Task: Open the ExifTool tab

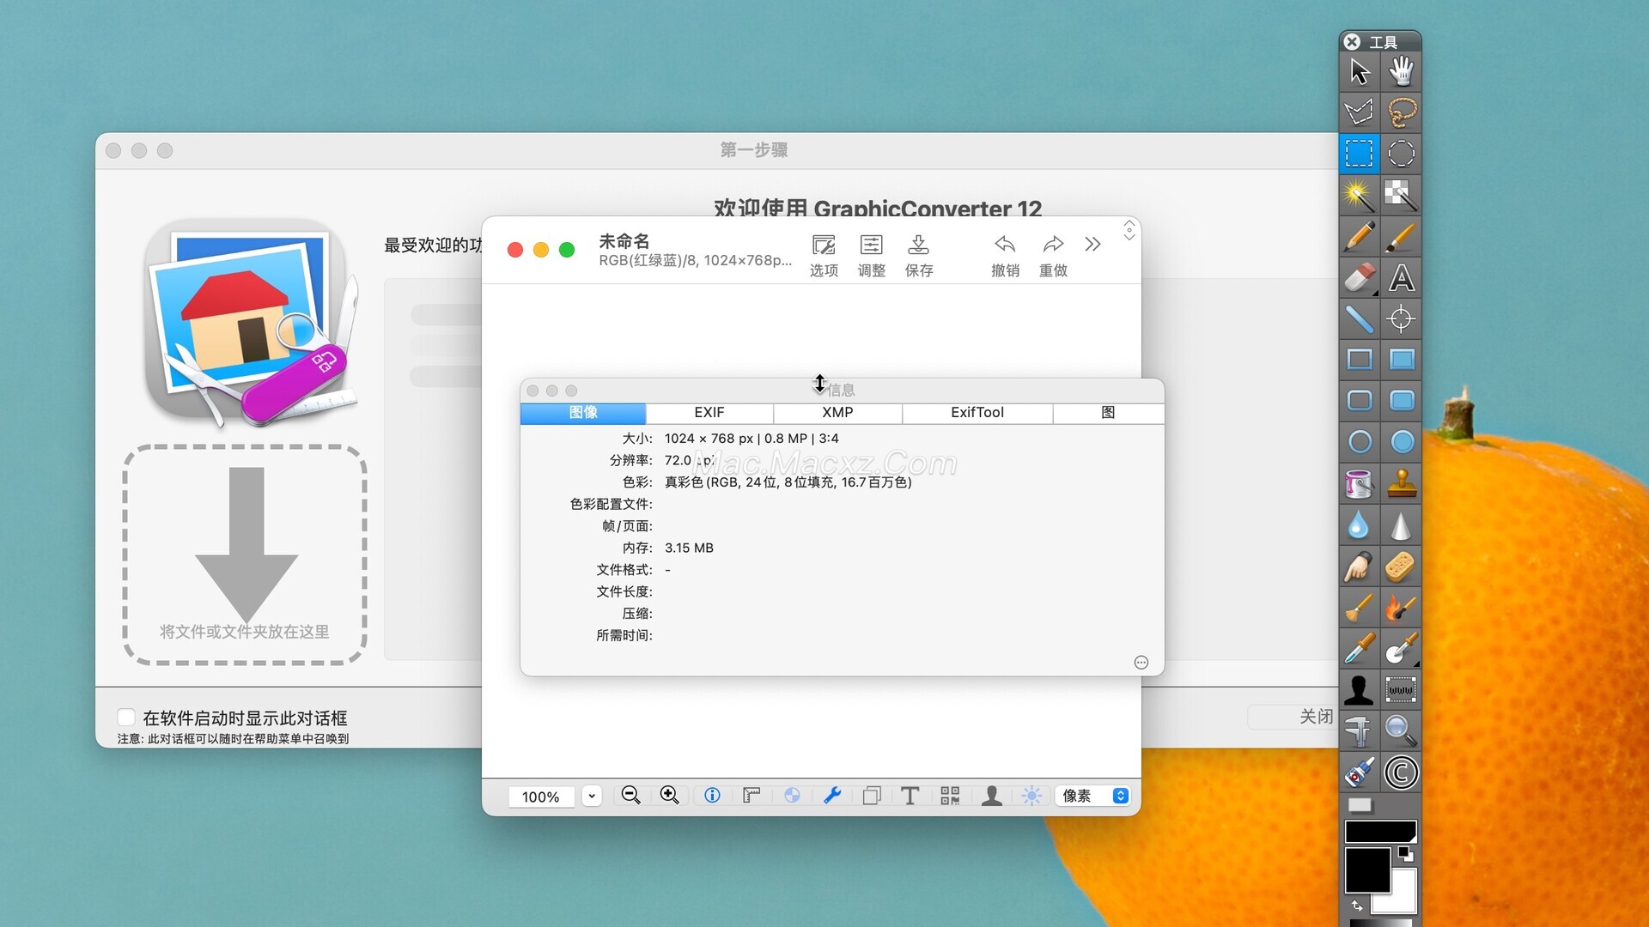Action: [x=977, y=413]
